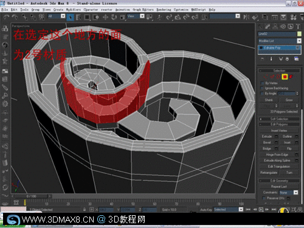This screenshot has width=304, height=228.
Task: Choose the Select Object arrow tool
Action: (70, 17)
